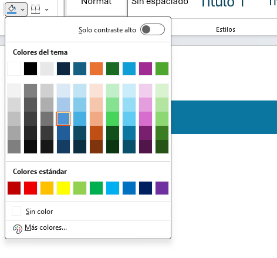Choose the dark red standard color

(x=14, y=188)
